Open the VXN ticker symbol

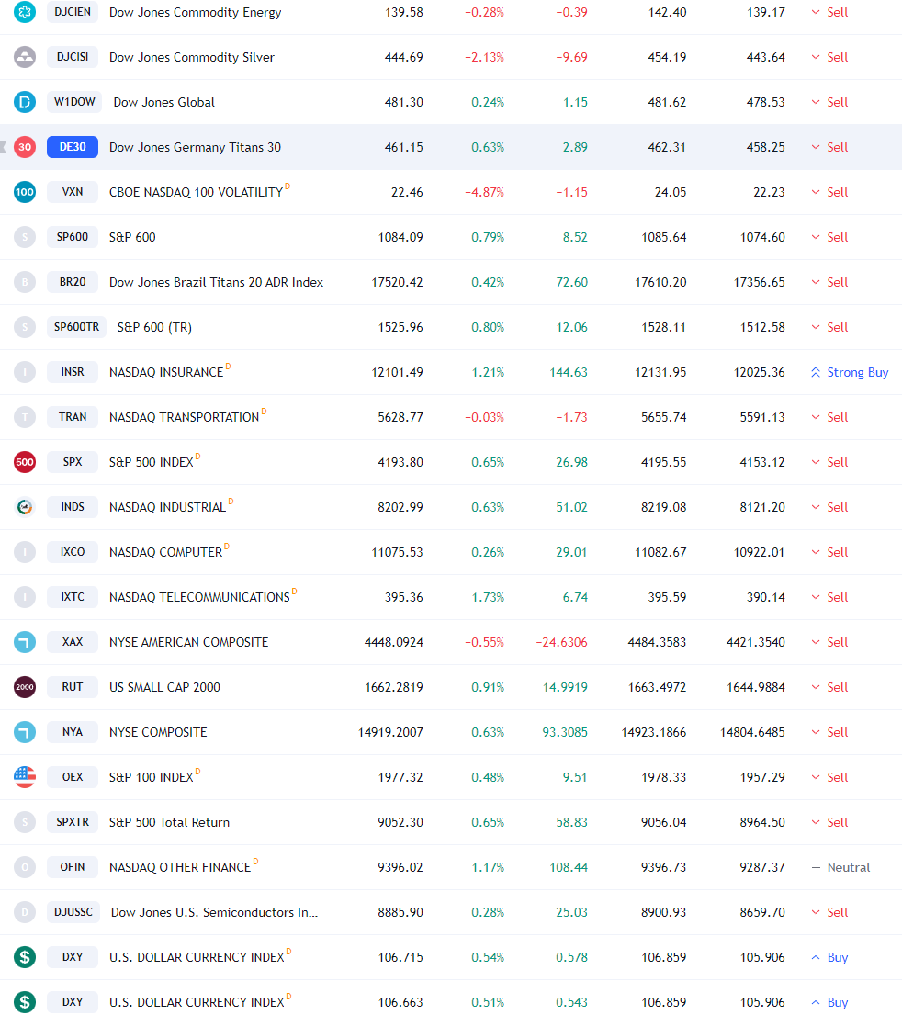73,192
